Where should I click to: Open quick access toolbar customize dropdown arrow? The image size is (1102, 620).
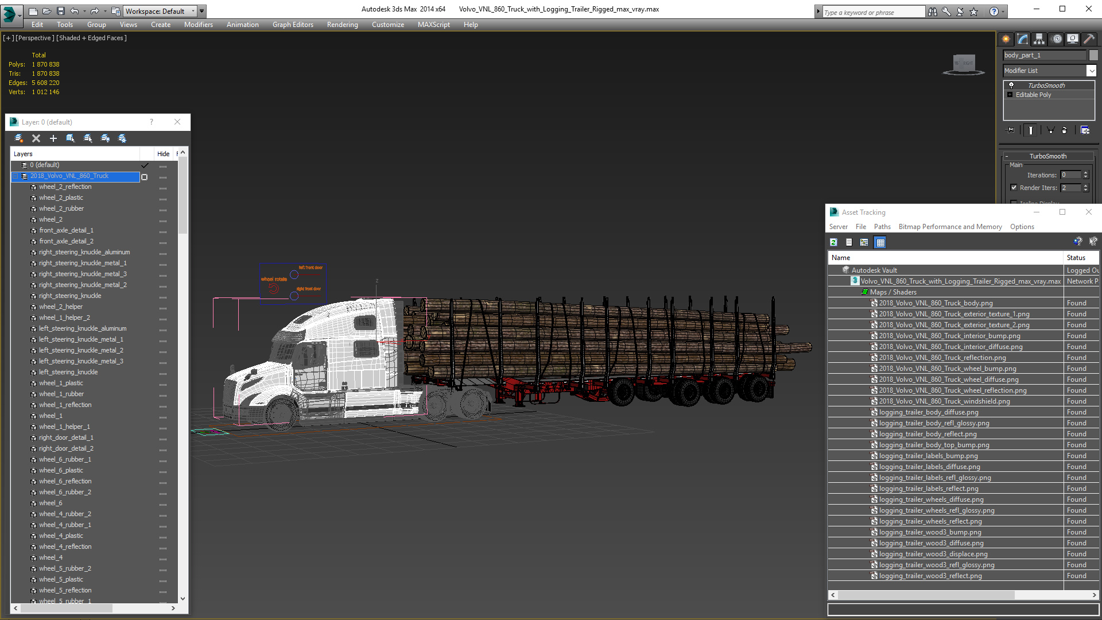coord(201,11)
